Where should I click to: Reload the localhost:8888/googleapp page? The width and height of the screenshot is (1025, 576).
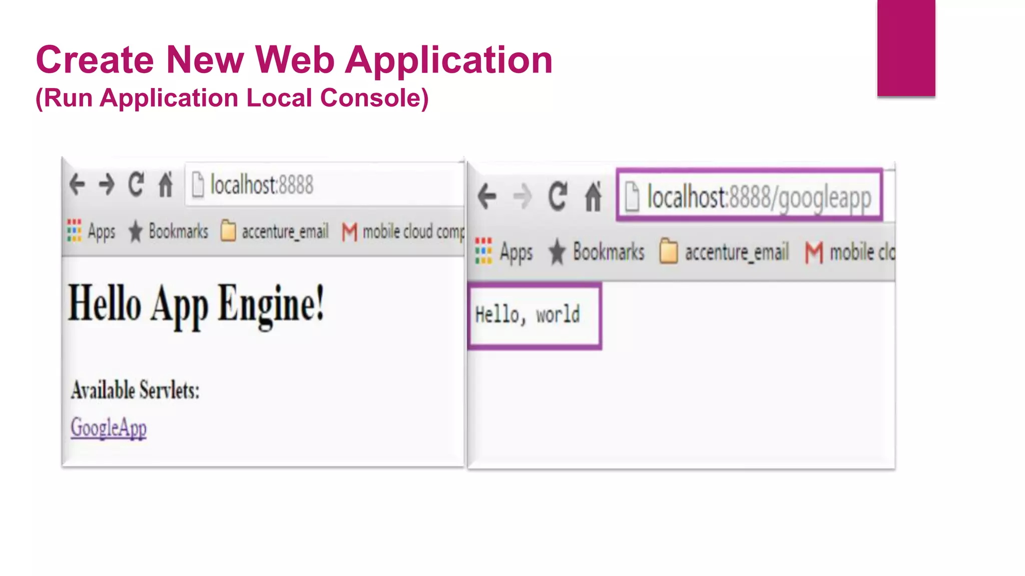[558, 196]
